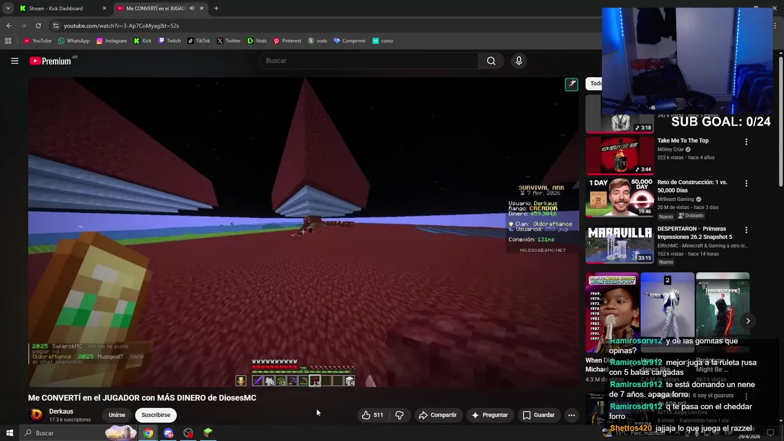Like the video with the thumbs-up icon
The width and height of the screenshot is (784, 441).
[x=366, y=415]
